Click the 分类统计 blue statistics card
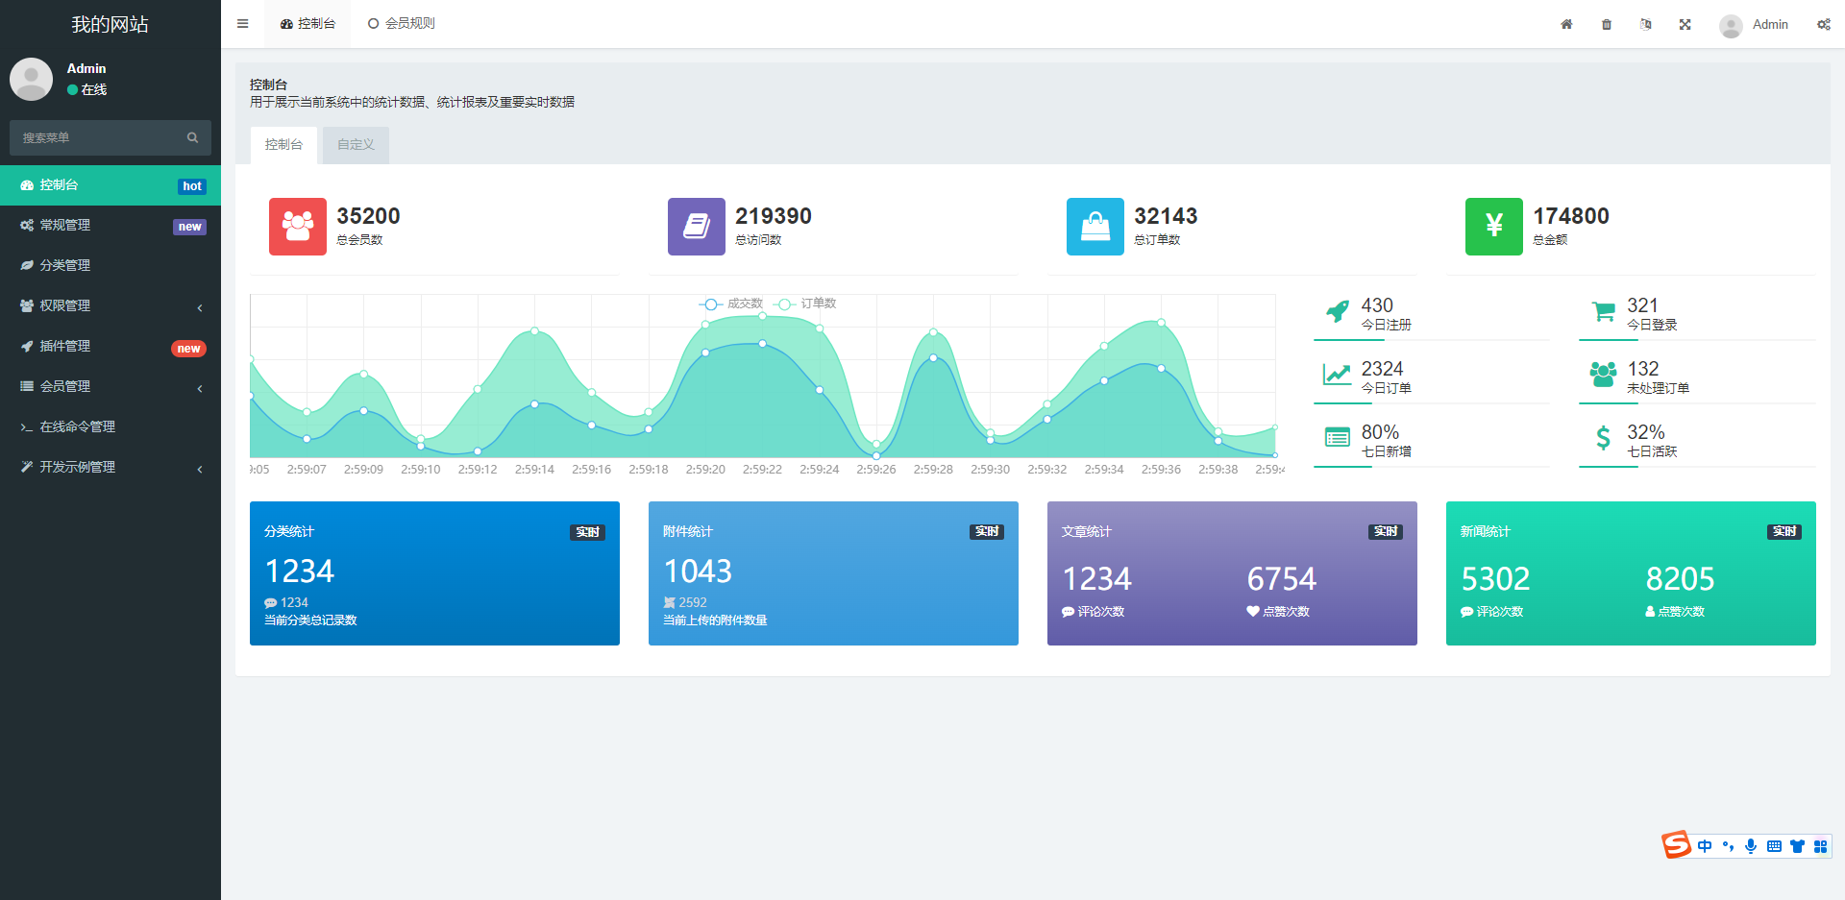This screenshot has width=1845, height=900. [434, 573]
